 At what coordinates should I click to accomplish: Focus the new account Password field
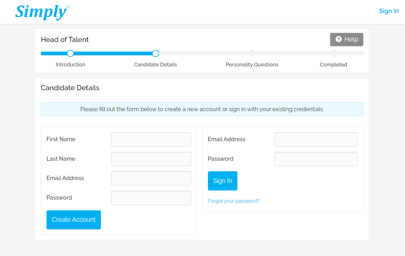151,198
